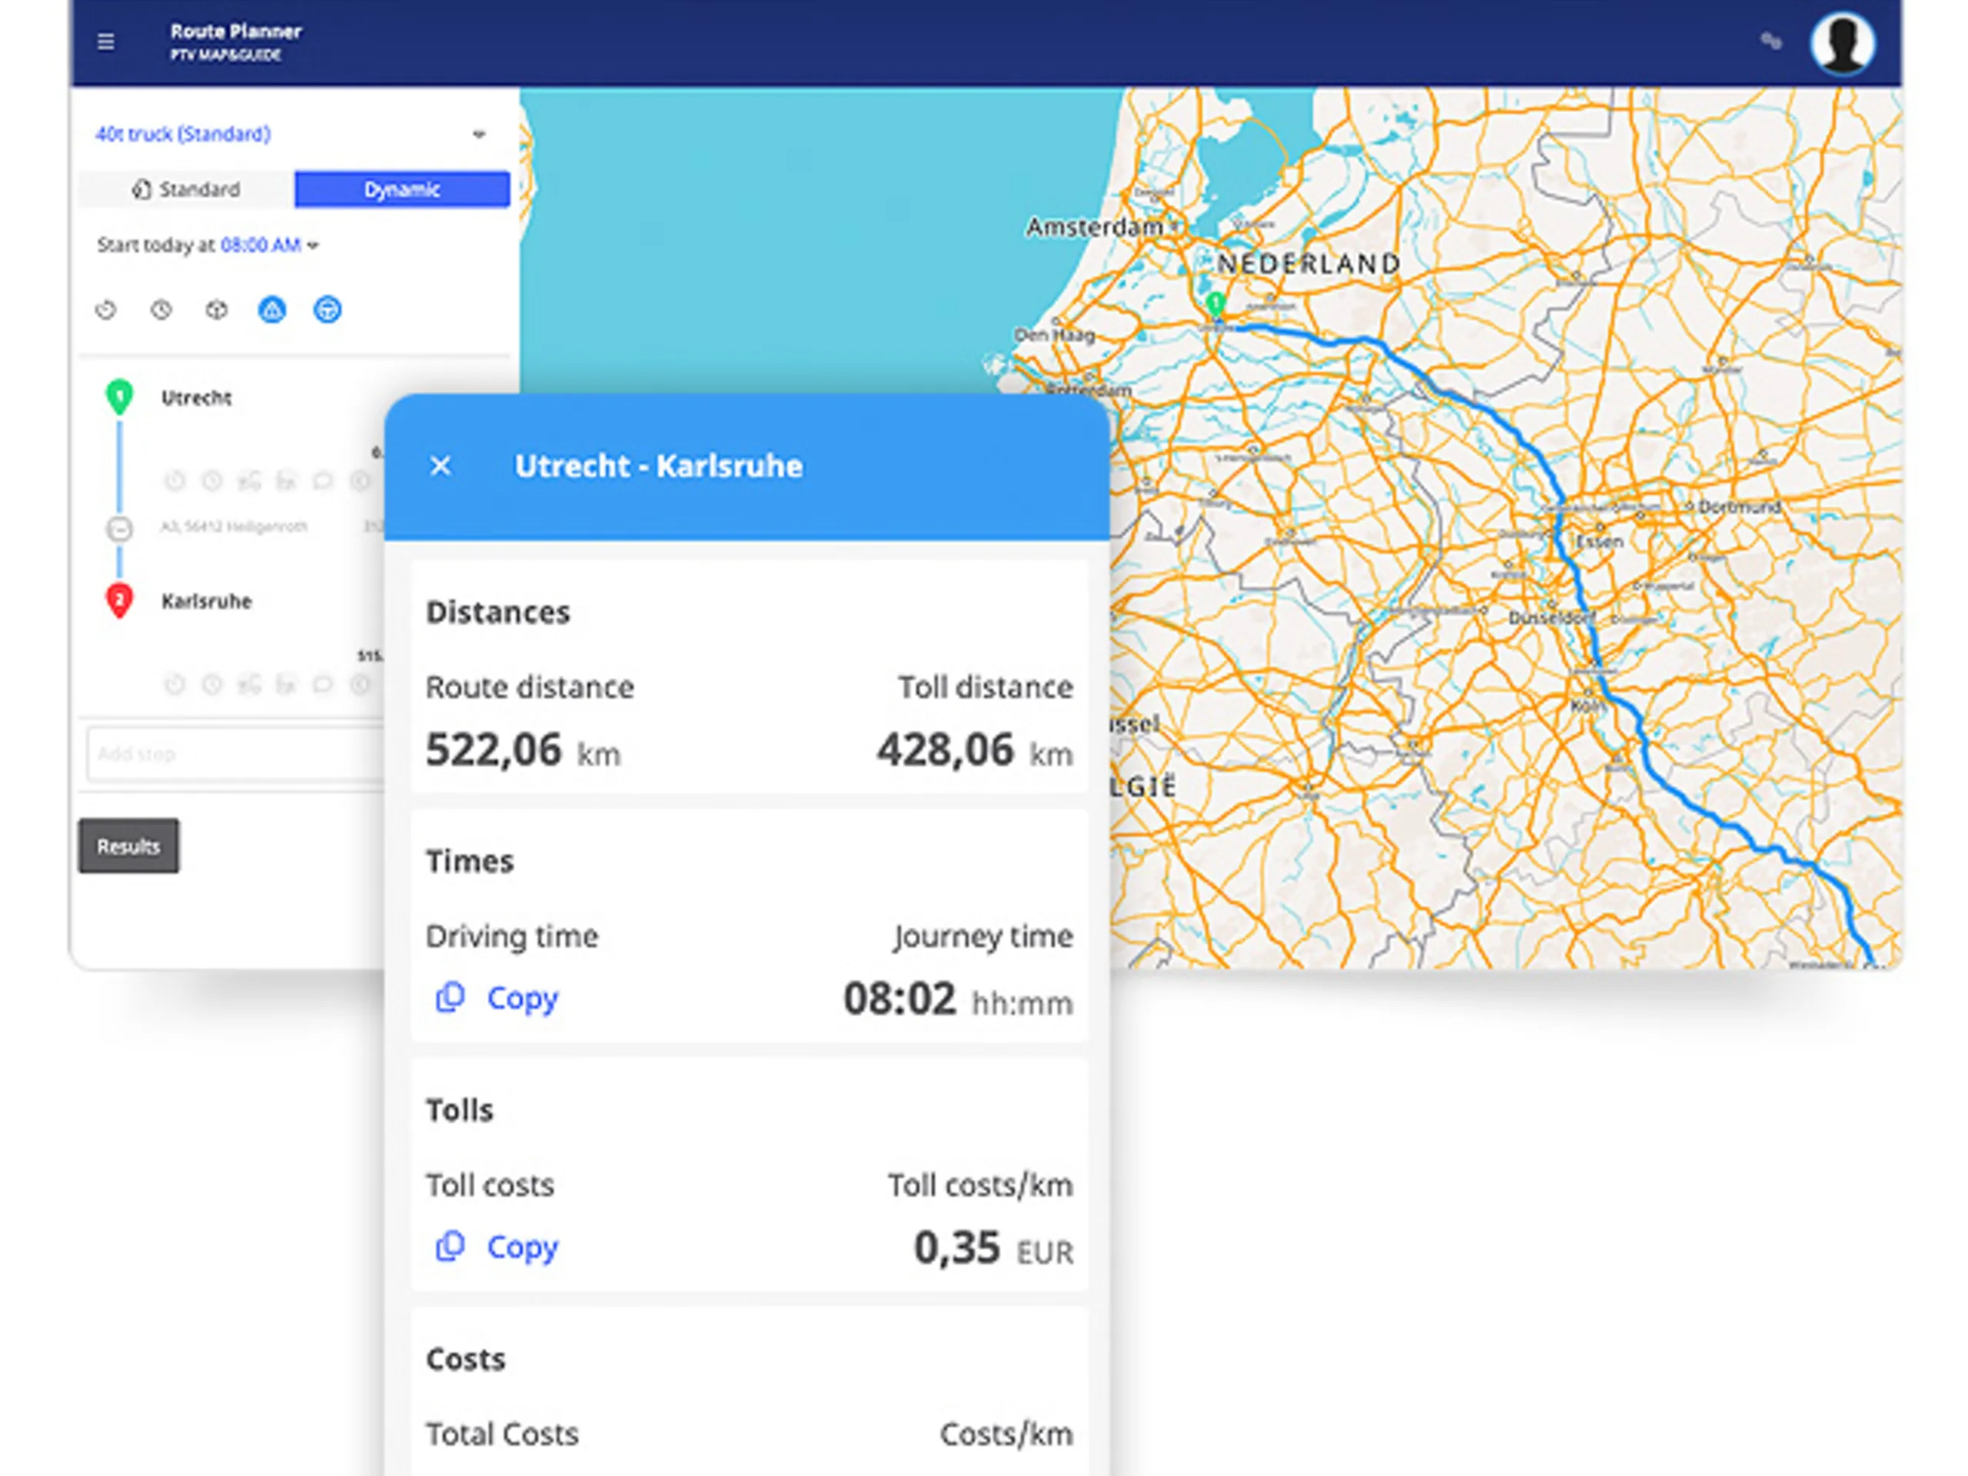The image size is (1968, 1476).
Task: Select the Journey time value 08:02
Action: (x=958, y=999)
